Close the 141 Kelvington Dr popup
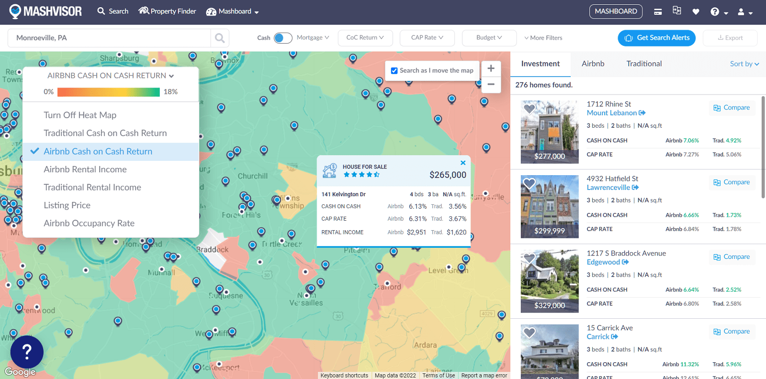Image resolution: width=766 pixels, height=379 pixels. click(x=463, y=163)
